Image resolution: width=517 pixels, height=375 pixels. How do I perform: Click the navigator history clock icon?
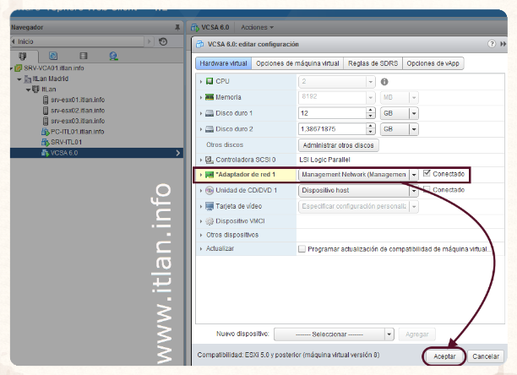pyautogui.click(x=163, y=41)
